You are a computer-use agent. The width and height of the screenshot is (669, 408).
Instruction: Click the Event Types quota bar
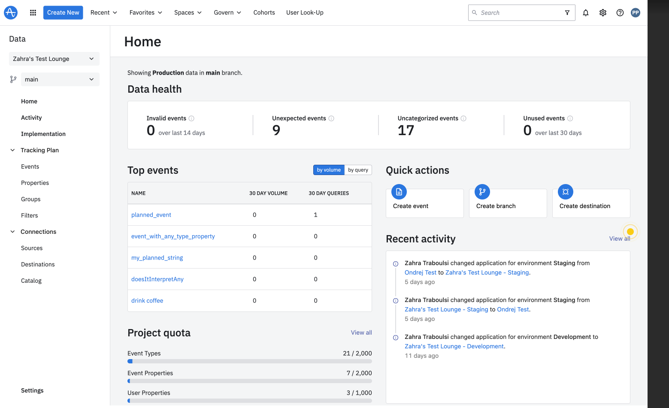250,361
